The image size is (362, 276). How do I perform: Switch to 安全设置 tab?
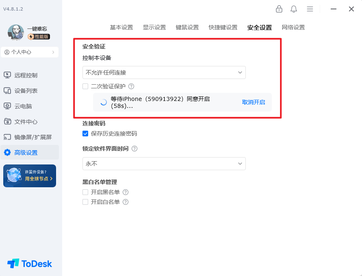tap(260, 28)
